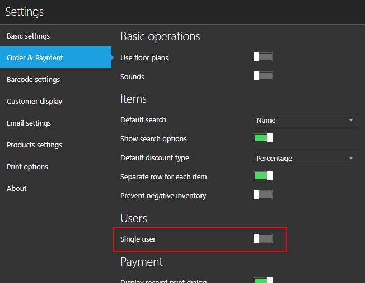Switch to Email settings

tap(29, 123)
